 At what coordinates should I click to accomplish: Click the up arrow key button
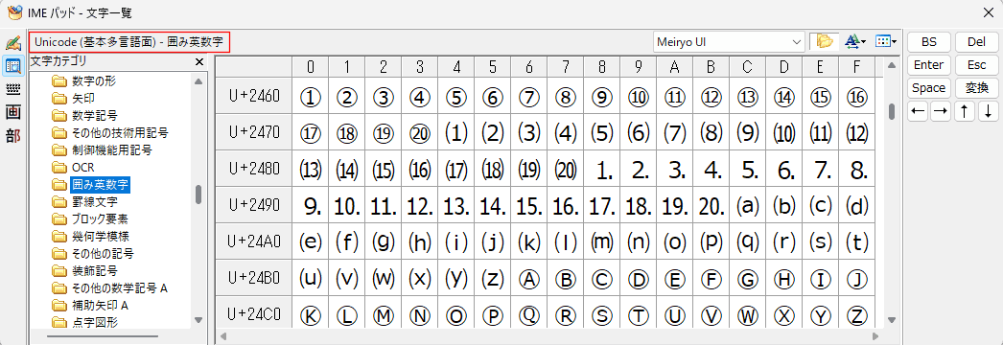(x=964, y=111)
